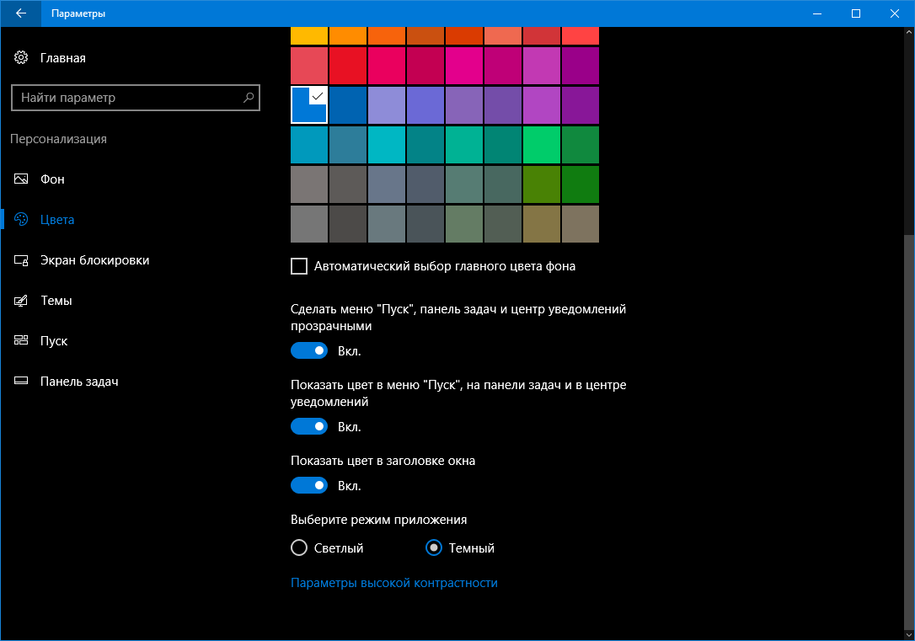Open Главная via the gear icon
This screenshot has width=915, height=641.
click(21, 58)
